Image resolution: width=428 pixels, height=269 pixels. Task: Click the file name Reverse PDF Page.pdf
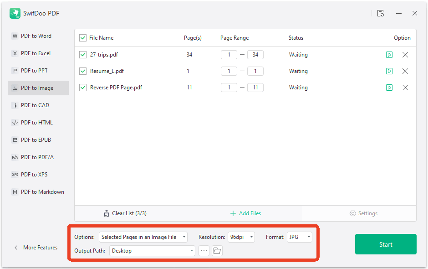(116, 88)
